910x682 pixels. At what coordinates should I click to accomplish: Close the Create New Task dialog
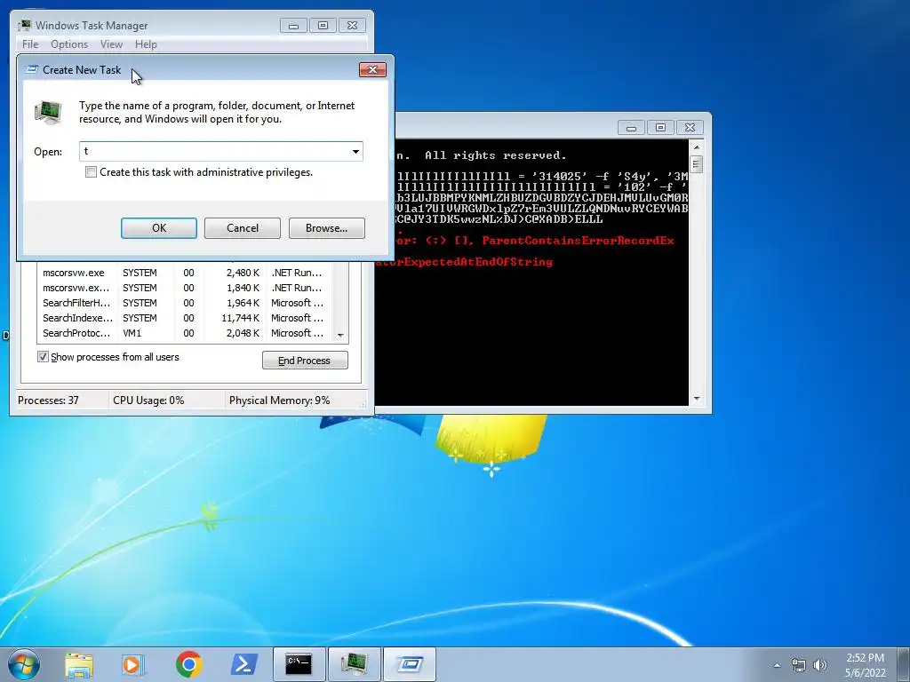[x=372, y=69]
